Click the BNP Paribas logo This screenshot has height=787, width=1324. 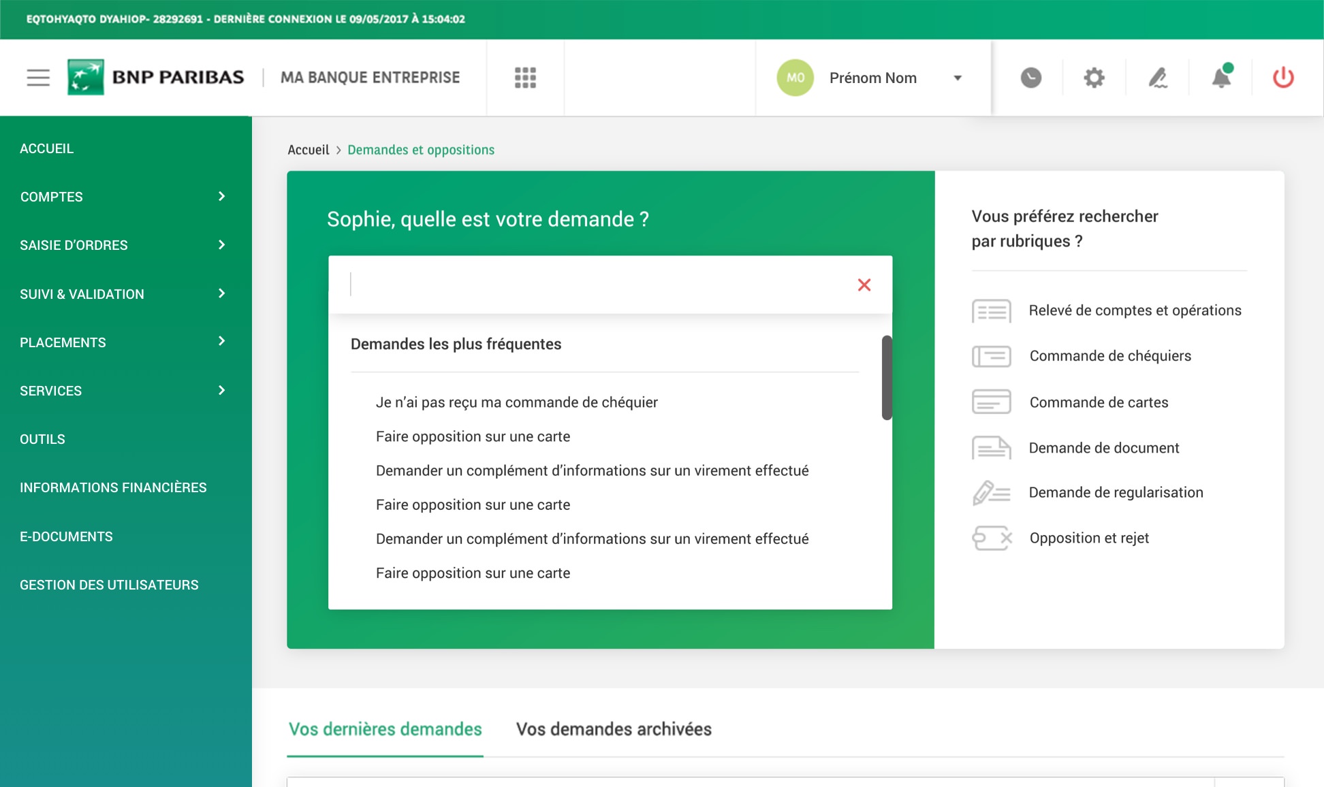coord(156,77)
